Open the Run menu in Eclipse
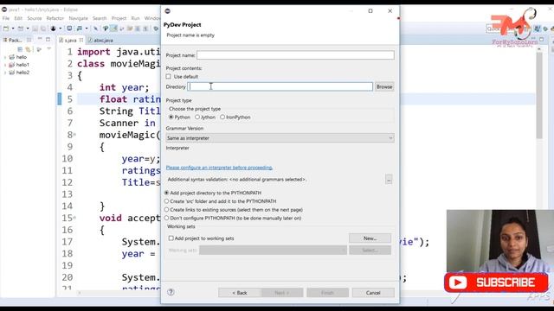The image size is (554, 311). (x=135, y=18)
